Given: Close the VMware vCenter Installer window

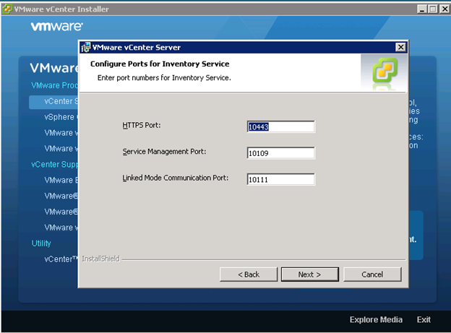Looking at the screenshot, I should click(444, 9).
